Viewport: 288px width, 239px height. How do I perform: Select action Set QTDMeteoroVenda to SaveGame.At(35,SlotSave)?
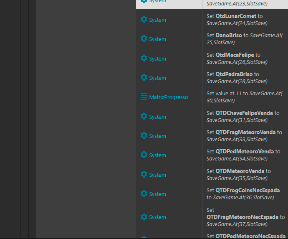(239, 175)
